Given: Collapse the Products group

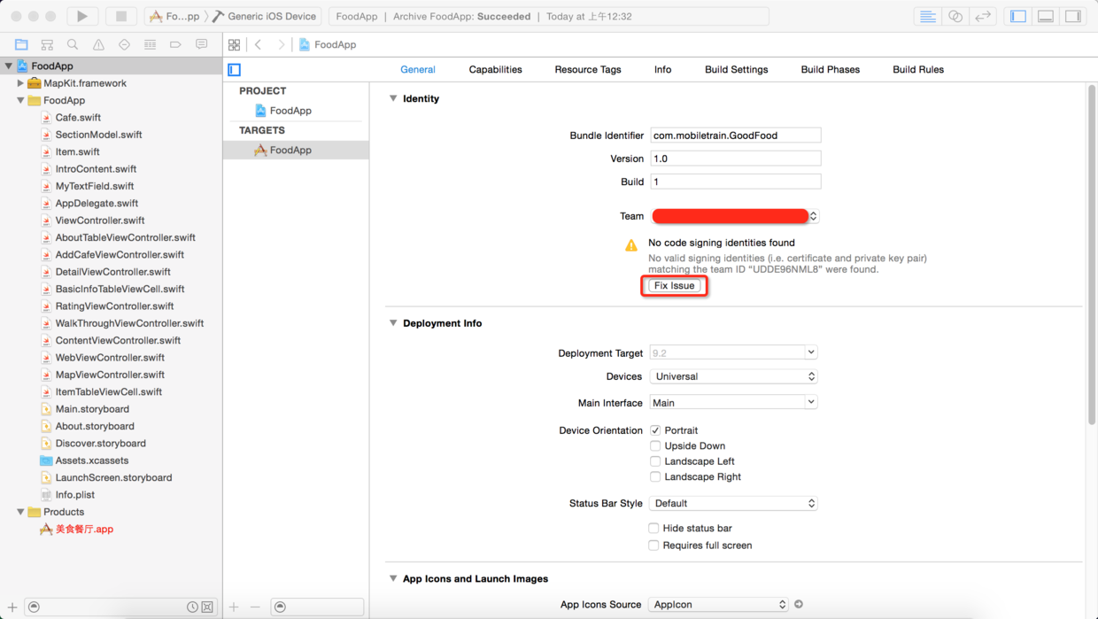Looking at the screenshot, I should pos(20,512).
